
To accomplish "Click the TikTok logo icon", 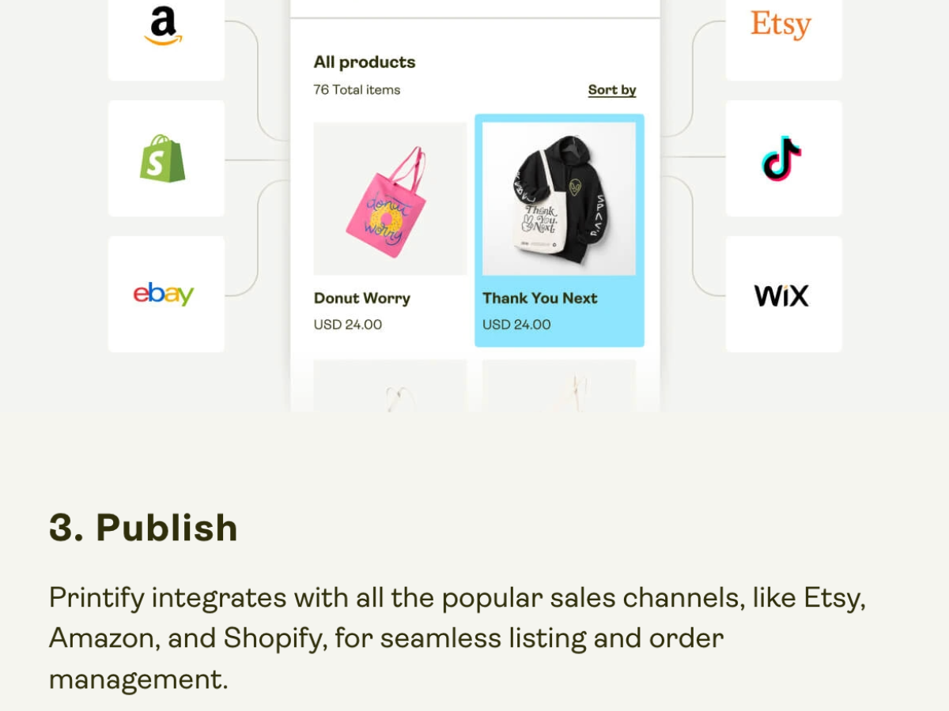I will coord(781,158).
